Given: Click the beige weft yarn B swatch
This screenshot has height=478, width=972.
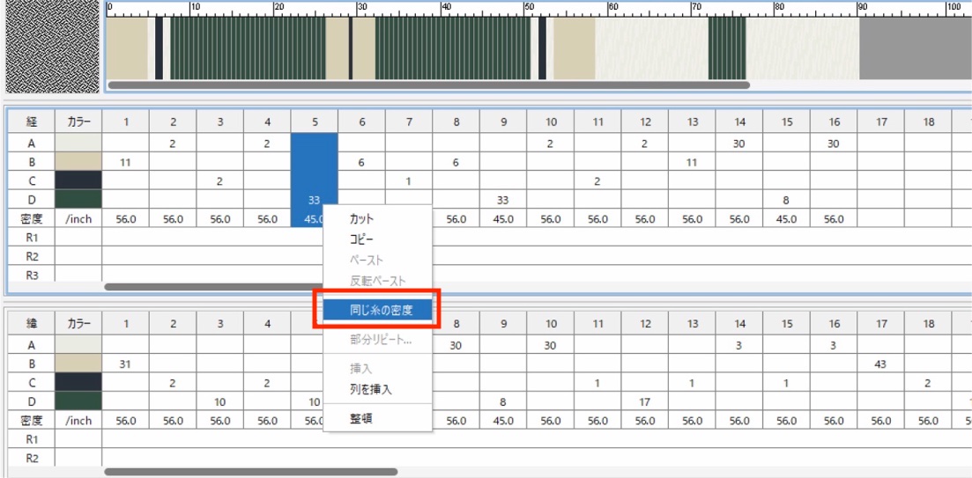Looking at the screenshot, I should coord(78,364).
